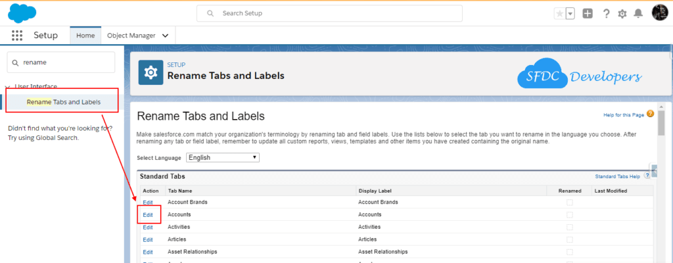Open the setup gear icon in header
Viewport: 673px width, 263px height.
622,14
